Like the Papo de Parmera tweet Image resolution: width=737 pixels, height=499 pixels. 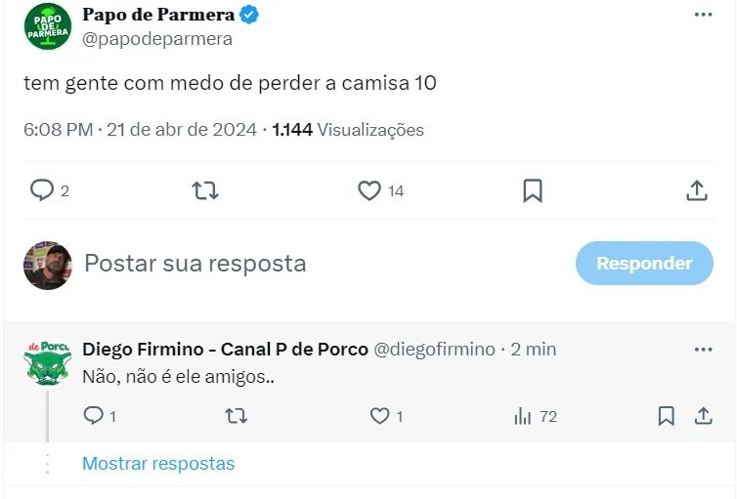(x=369, y=190)
